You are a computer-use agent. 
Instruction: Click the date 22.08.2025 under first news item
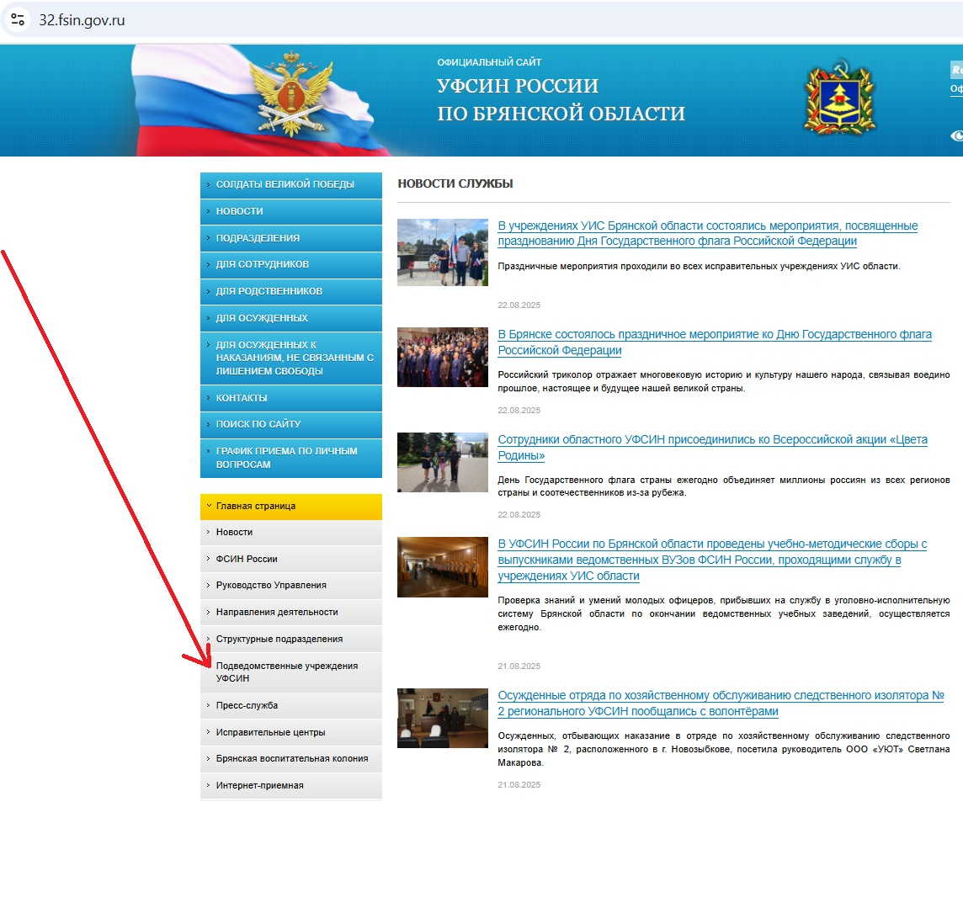(519, 305)
